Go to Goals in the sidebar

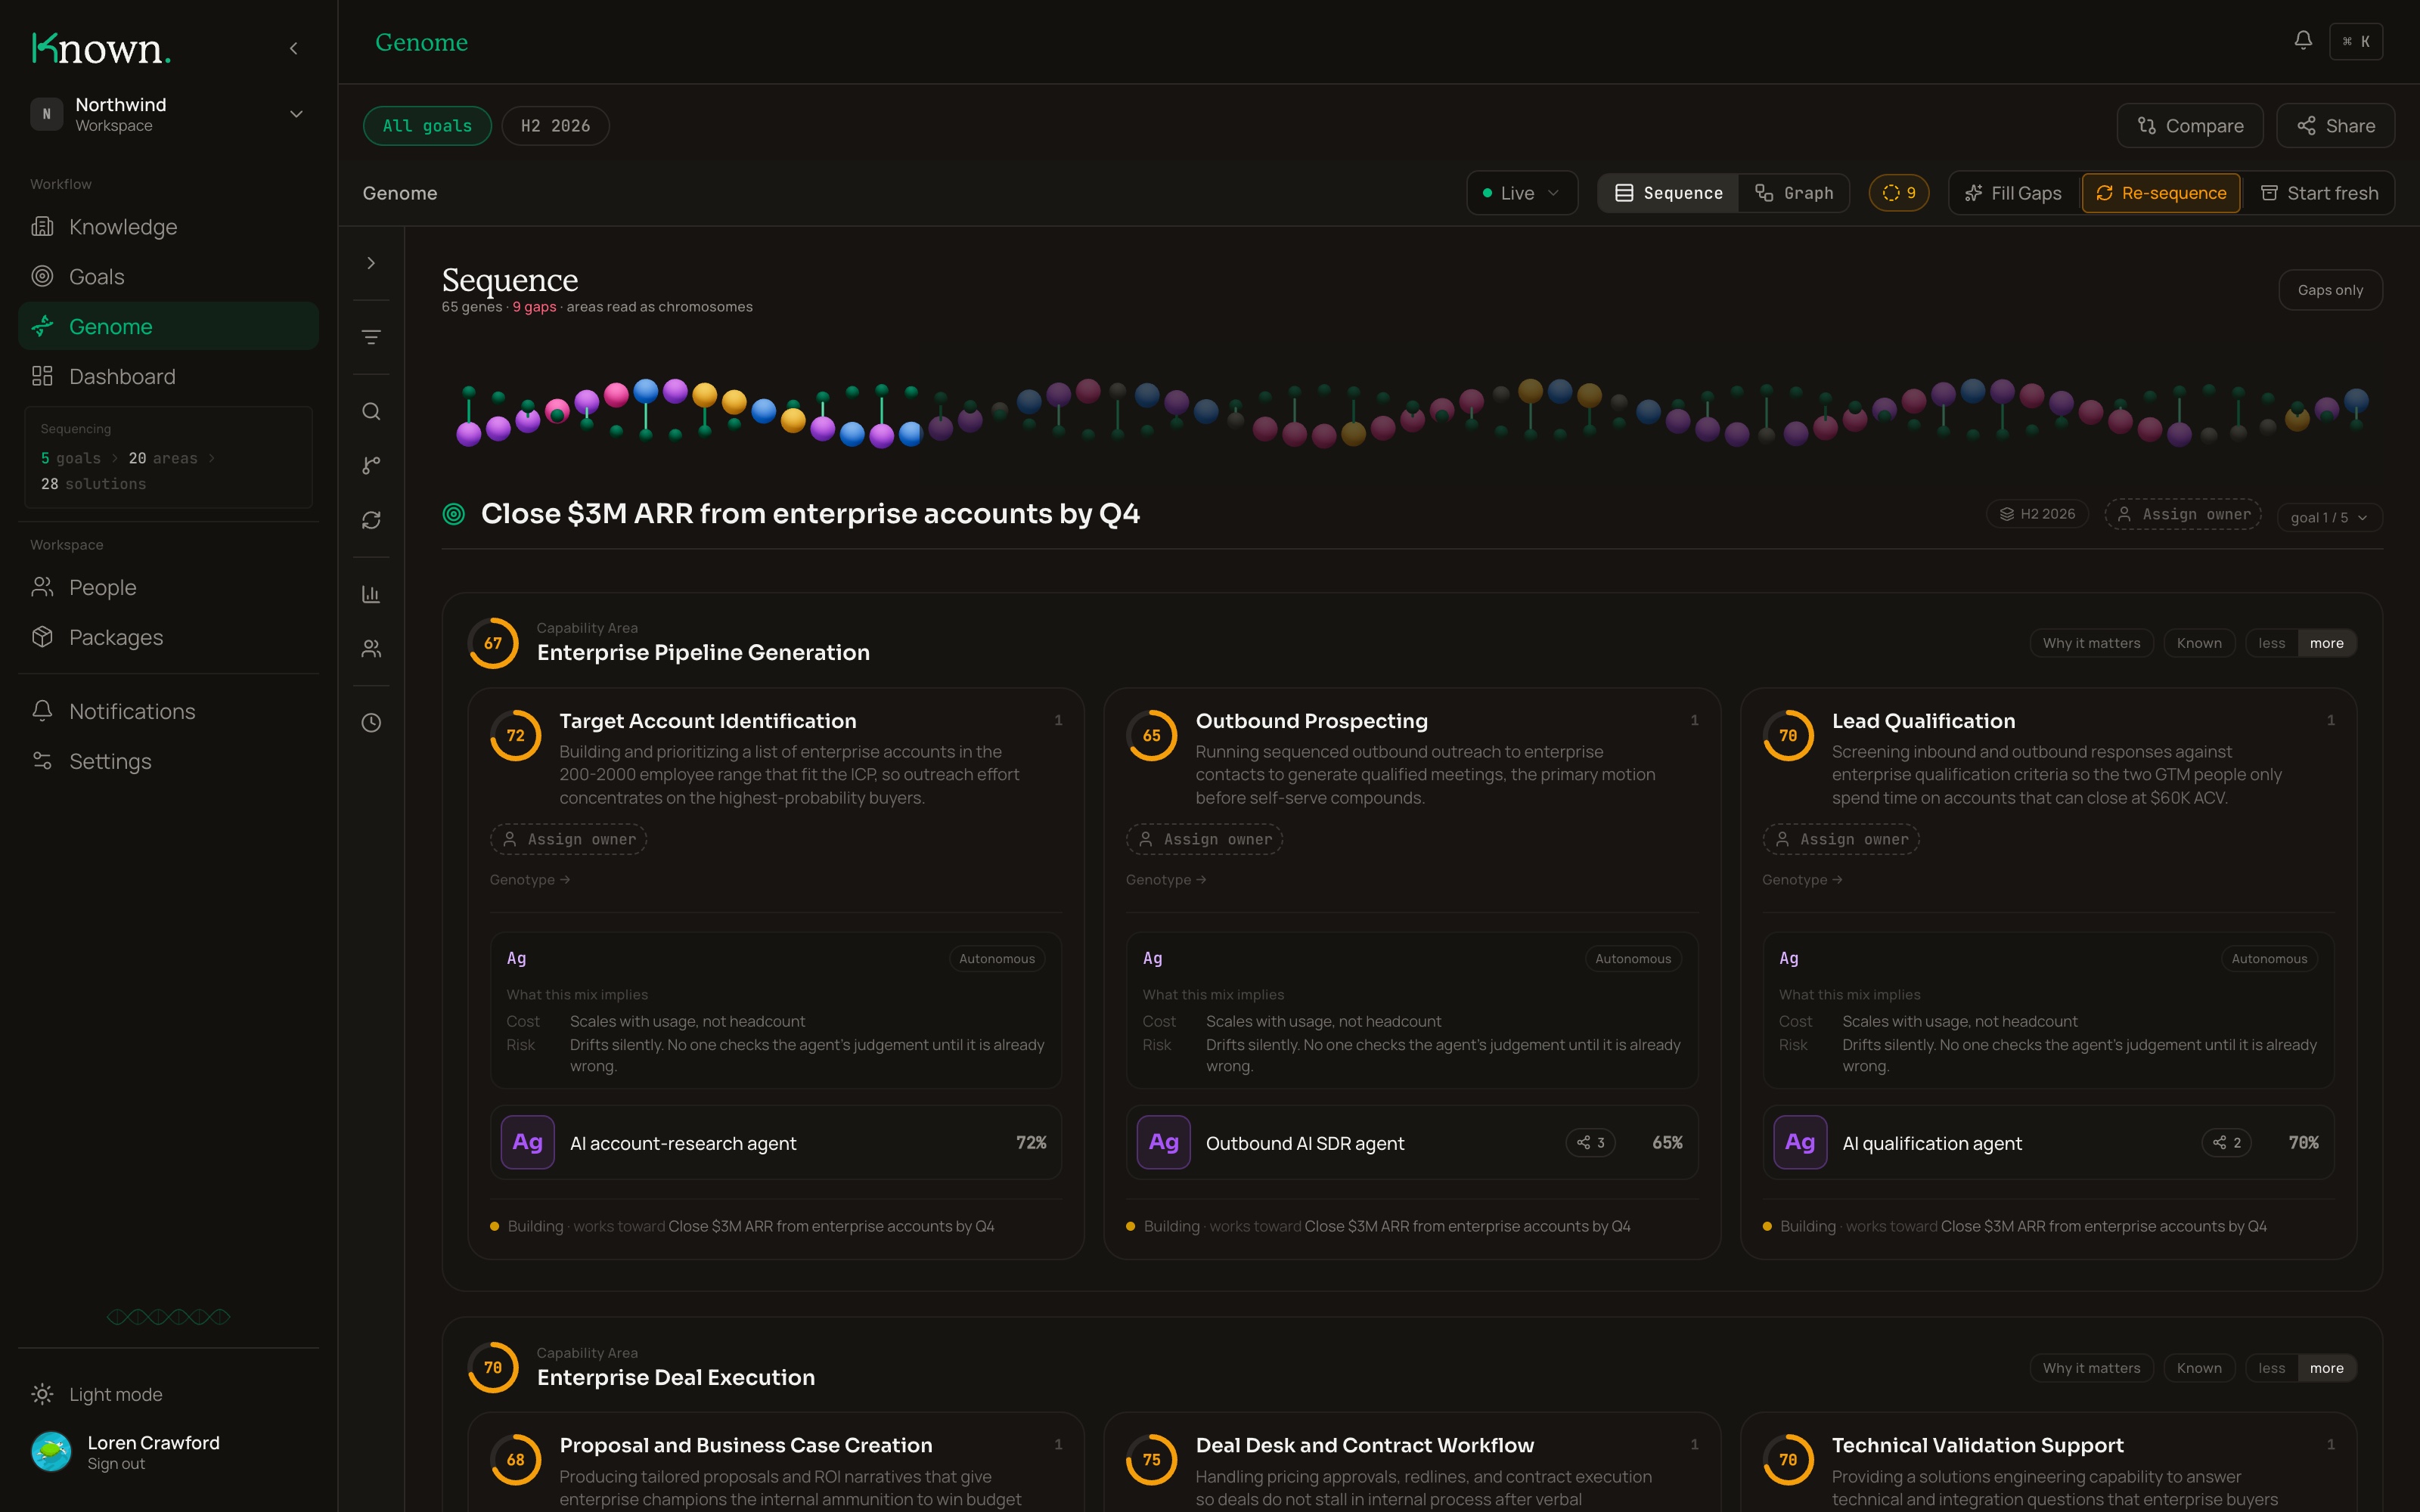click(168, 277)
